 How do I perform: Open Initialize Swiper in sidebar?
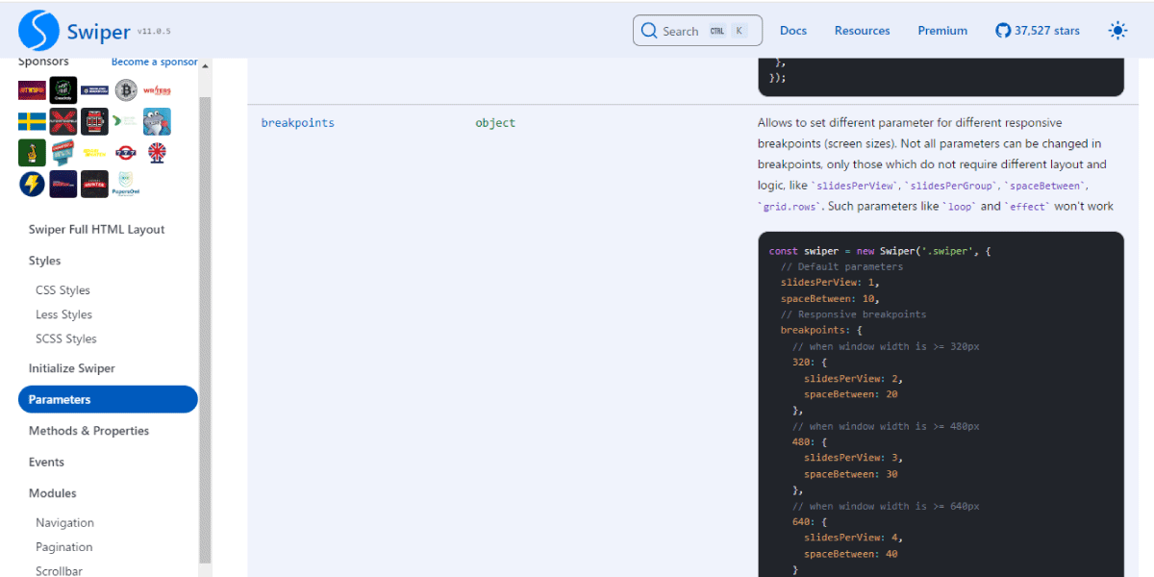pos(72,368)
